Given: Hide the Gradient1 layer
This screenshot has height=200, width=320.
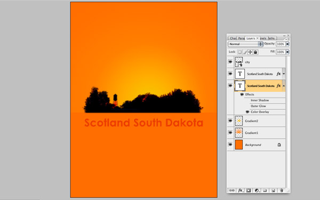Looking at the screenshot, I should [230, 133].
